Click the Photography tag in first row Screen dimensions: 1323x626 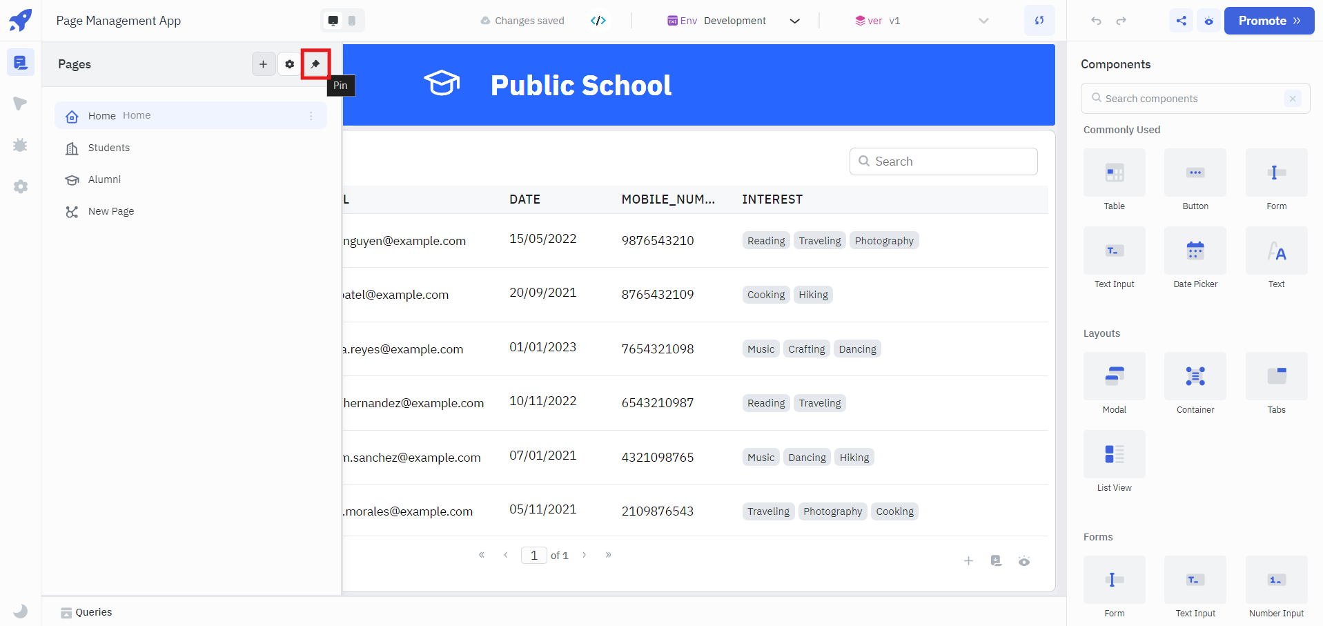click(x=884, y=241)
